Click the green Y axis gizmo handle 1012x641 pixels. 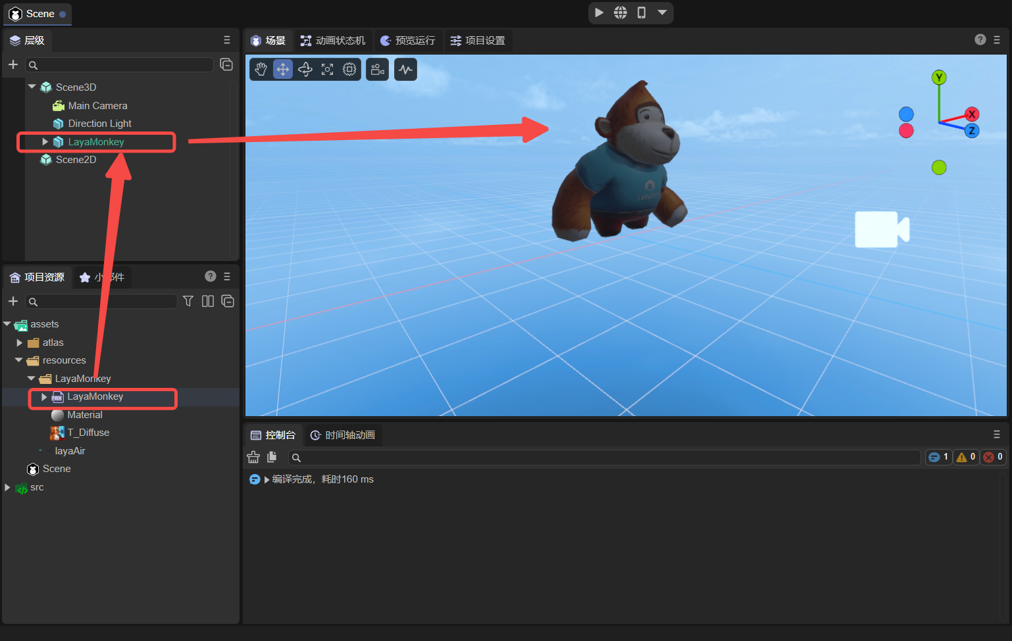point(939,78)
